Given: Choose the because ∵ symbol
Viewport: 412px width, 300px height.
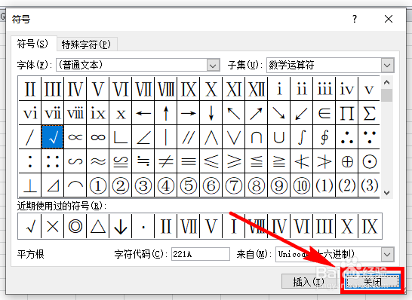Looking at the screenshot, I should (369, 137).
